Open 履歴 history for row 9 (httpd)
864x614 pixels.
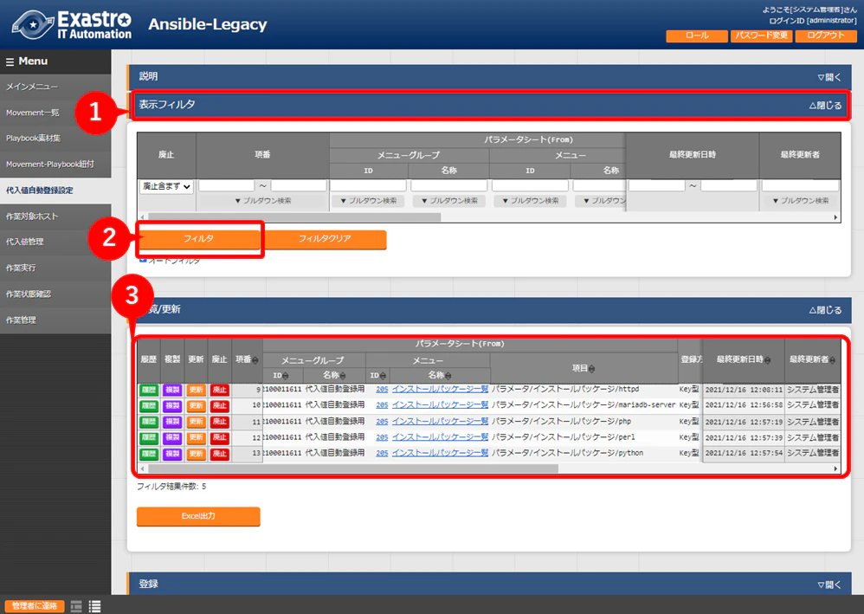tap(149, 390)
